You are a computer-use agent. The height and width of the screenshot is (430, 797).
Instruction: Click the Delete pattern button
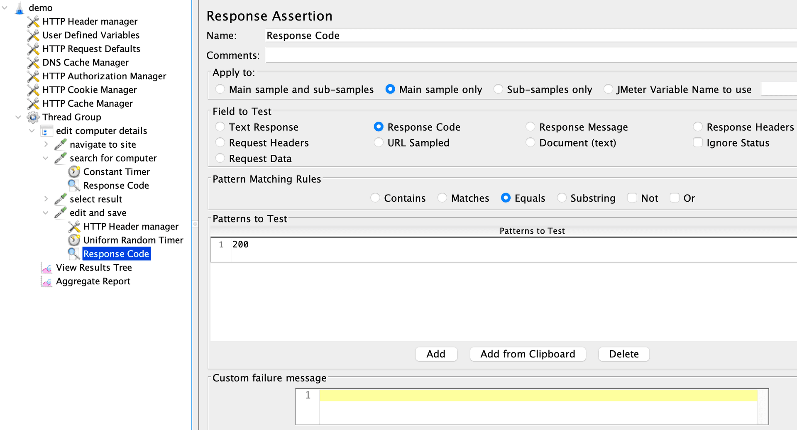(624, 354)
